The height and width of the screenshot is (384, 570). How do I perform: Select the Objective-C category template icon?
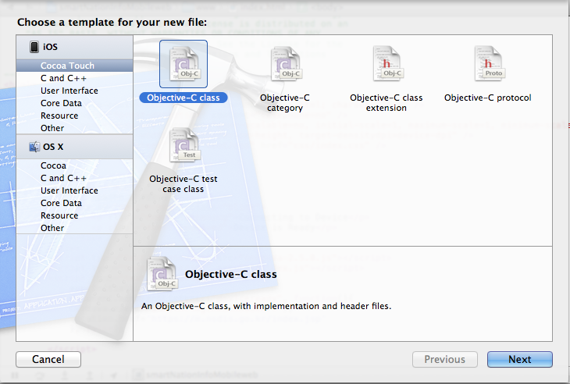click(285, 64)
